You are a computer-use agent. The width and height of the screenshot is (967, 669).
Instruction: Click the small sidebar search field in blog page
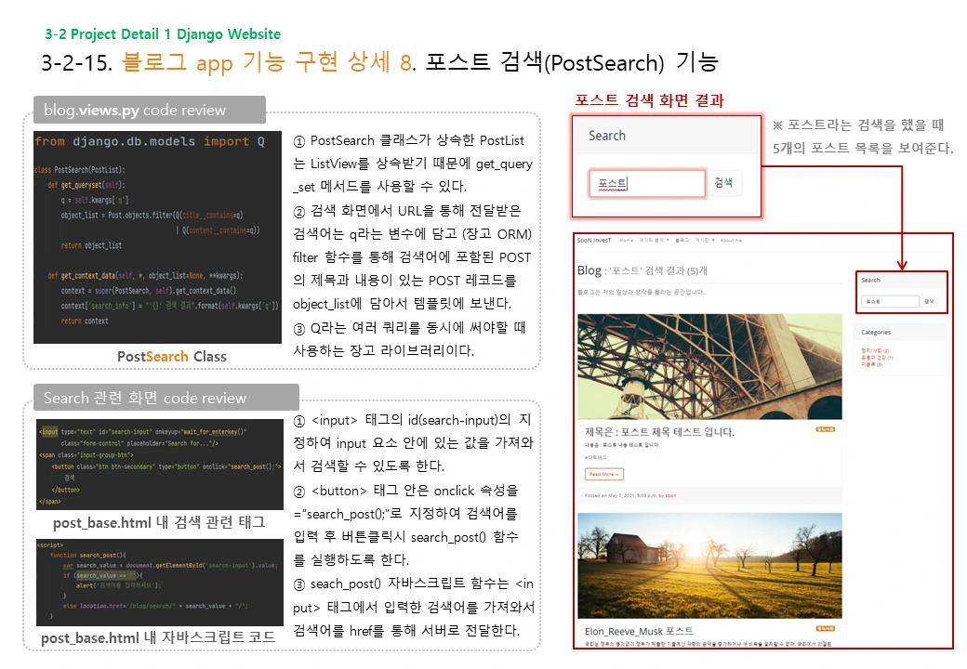890,301
